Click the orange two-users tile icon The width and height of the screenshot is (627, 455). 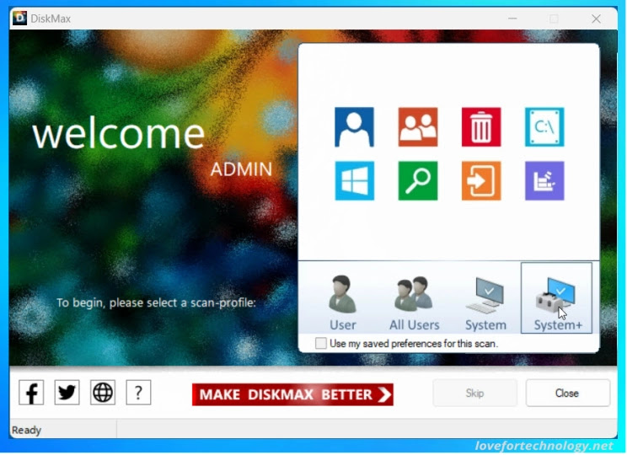pyautogui.click(x=418, y=127)
